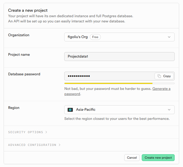
Task: Focus the Project name input field
Action: [119, 57]
